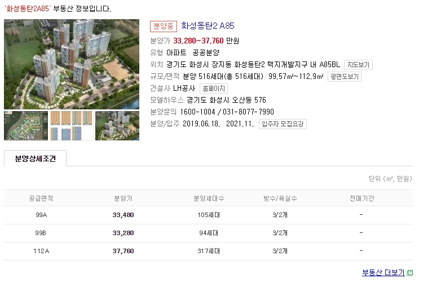View the aerial rendering thumbnail on right
432x287 pixels.
click(117, 126)
